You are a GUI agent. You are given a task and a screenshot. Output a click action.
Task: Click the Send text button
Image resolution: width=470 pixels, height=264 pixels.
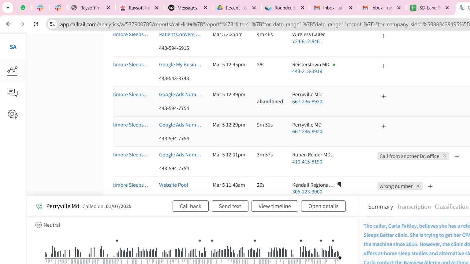230,206
